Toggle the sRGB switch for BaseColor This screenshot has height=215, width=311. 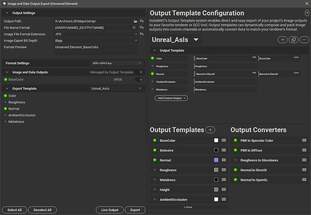tap(141, 79)
